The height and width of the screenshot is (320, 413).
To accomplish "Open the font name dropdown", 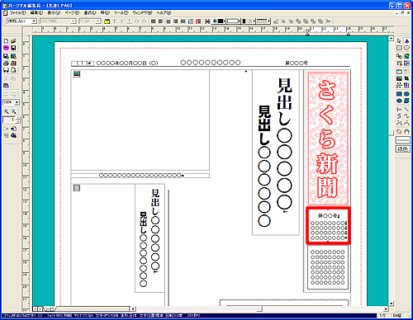I will tap(73, 21).
